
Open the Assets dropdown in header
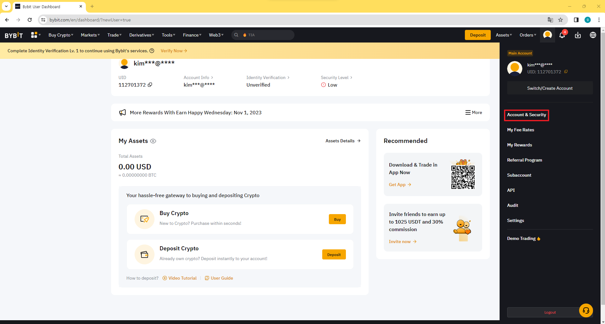[x=503, y=35]
